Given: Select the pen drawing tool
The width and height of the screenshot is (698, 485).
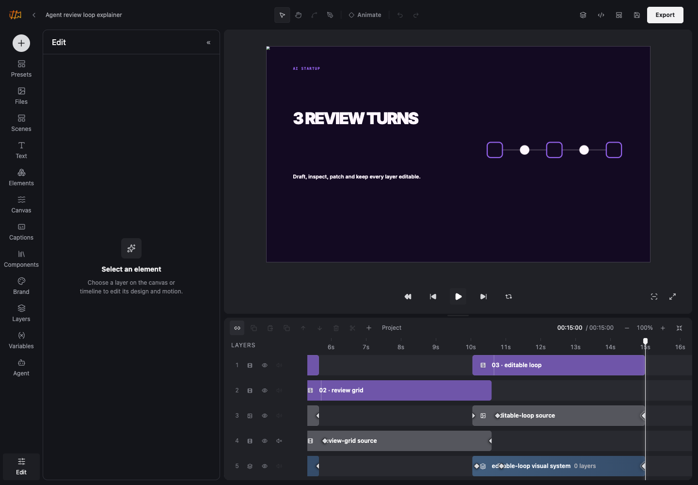Looking at the screenshot, I should click(x=330, y=15).
